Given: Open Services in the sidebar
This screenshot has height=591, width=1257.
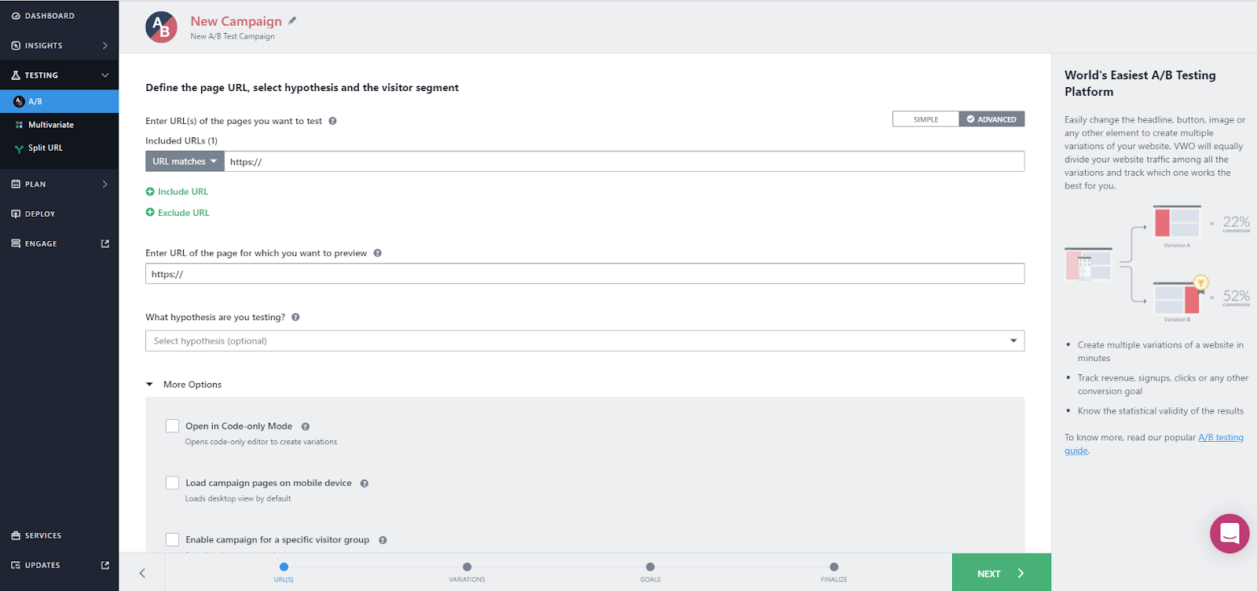Looking at the screenshot, I should [59, 535].
